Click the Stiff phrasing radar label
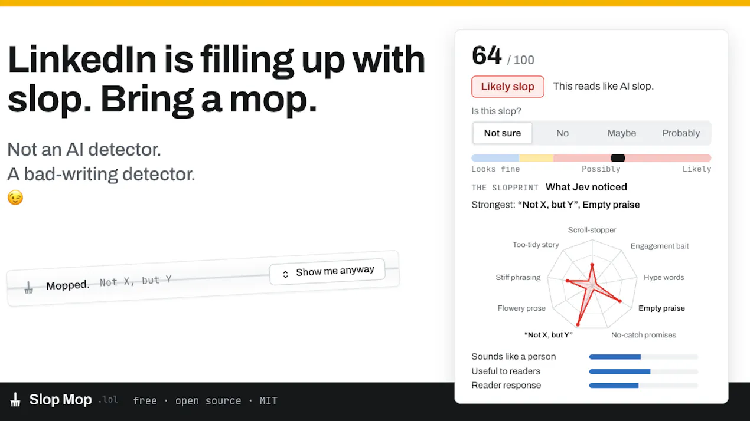 (518, 277)
